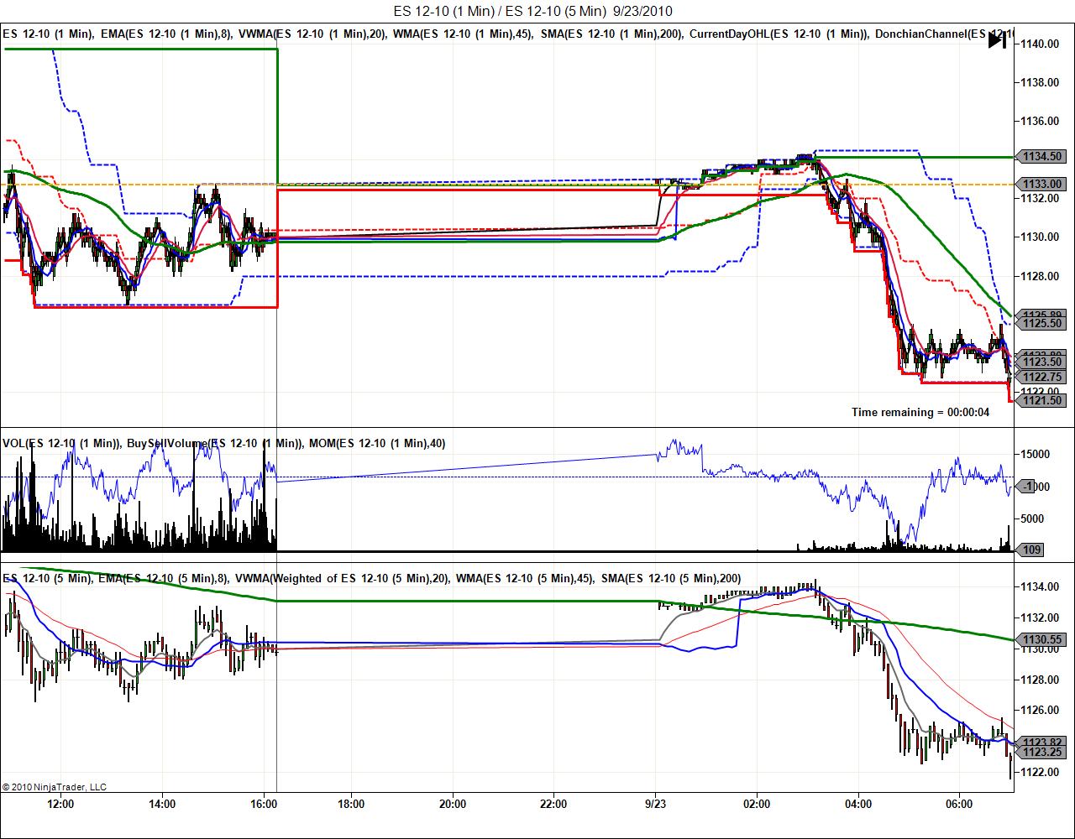Click the Time remaining = 00:00:04 text
The image size is (1075, 839).
920,412
